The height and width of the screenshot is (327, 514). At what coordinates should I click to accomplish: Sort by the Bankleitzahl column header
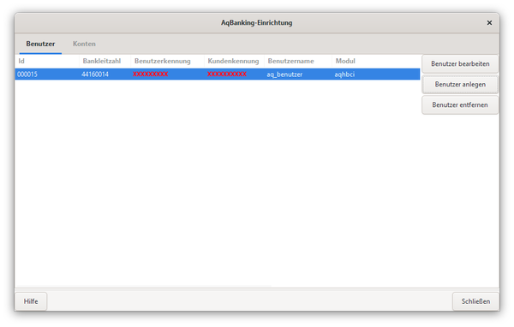(x=105, y=62)
